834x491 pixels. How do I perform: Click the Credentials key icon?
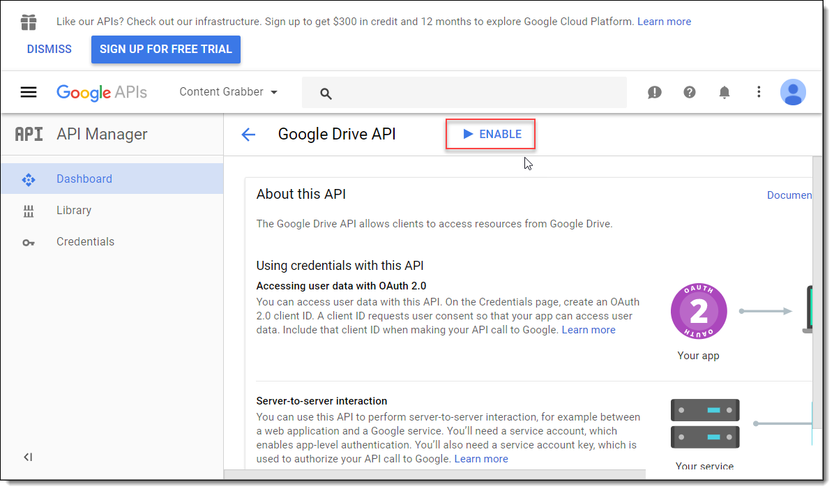[x=29, y=243]
